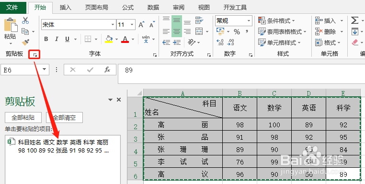365x184 pixels.
Task: Increase font size with large A
Action: click(141, 25)
